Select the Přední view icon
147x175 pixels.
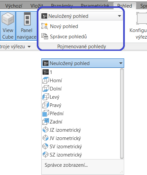tap(46, 113)
